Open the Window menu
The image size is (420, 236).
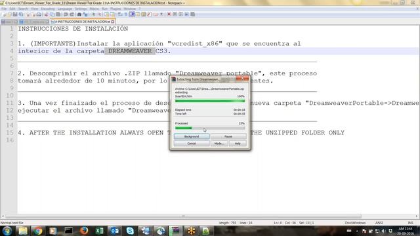point(130,9)
